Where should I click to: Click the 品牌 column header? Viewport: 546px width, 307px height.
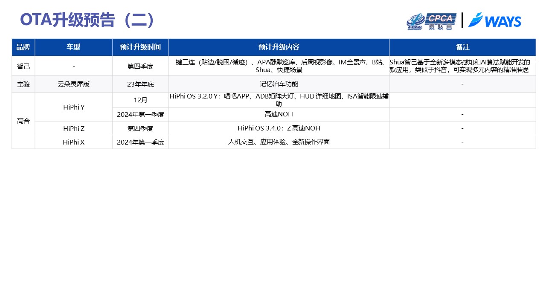pyautogui.click(x=23, y=47)
